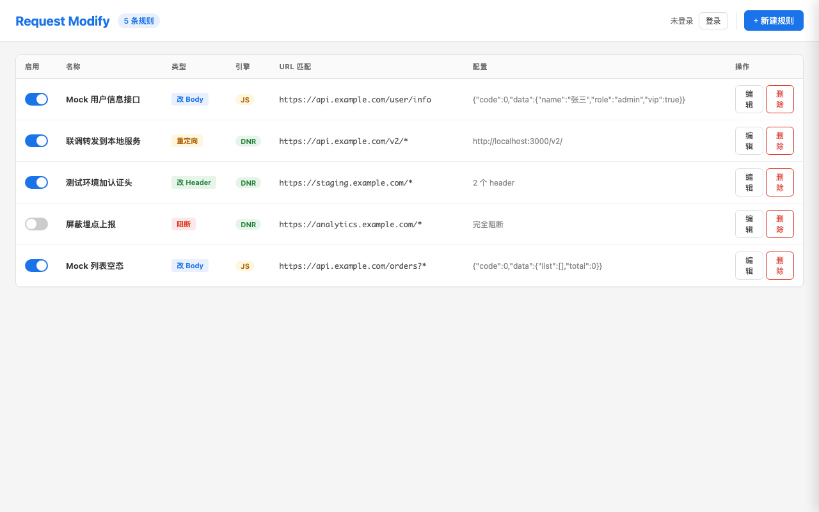
Task: Click the + 新建规则 button
Action: coord(774,20)
